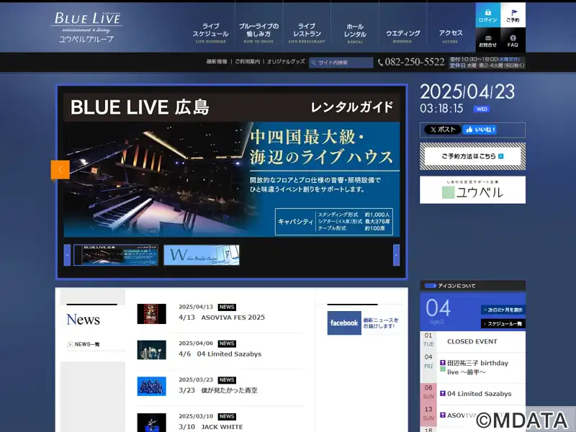Open the FAQ info icon
The image size is (576, 432).
[513, 40]
